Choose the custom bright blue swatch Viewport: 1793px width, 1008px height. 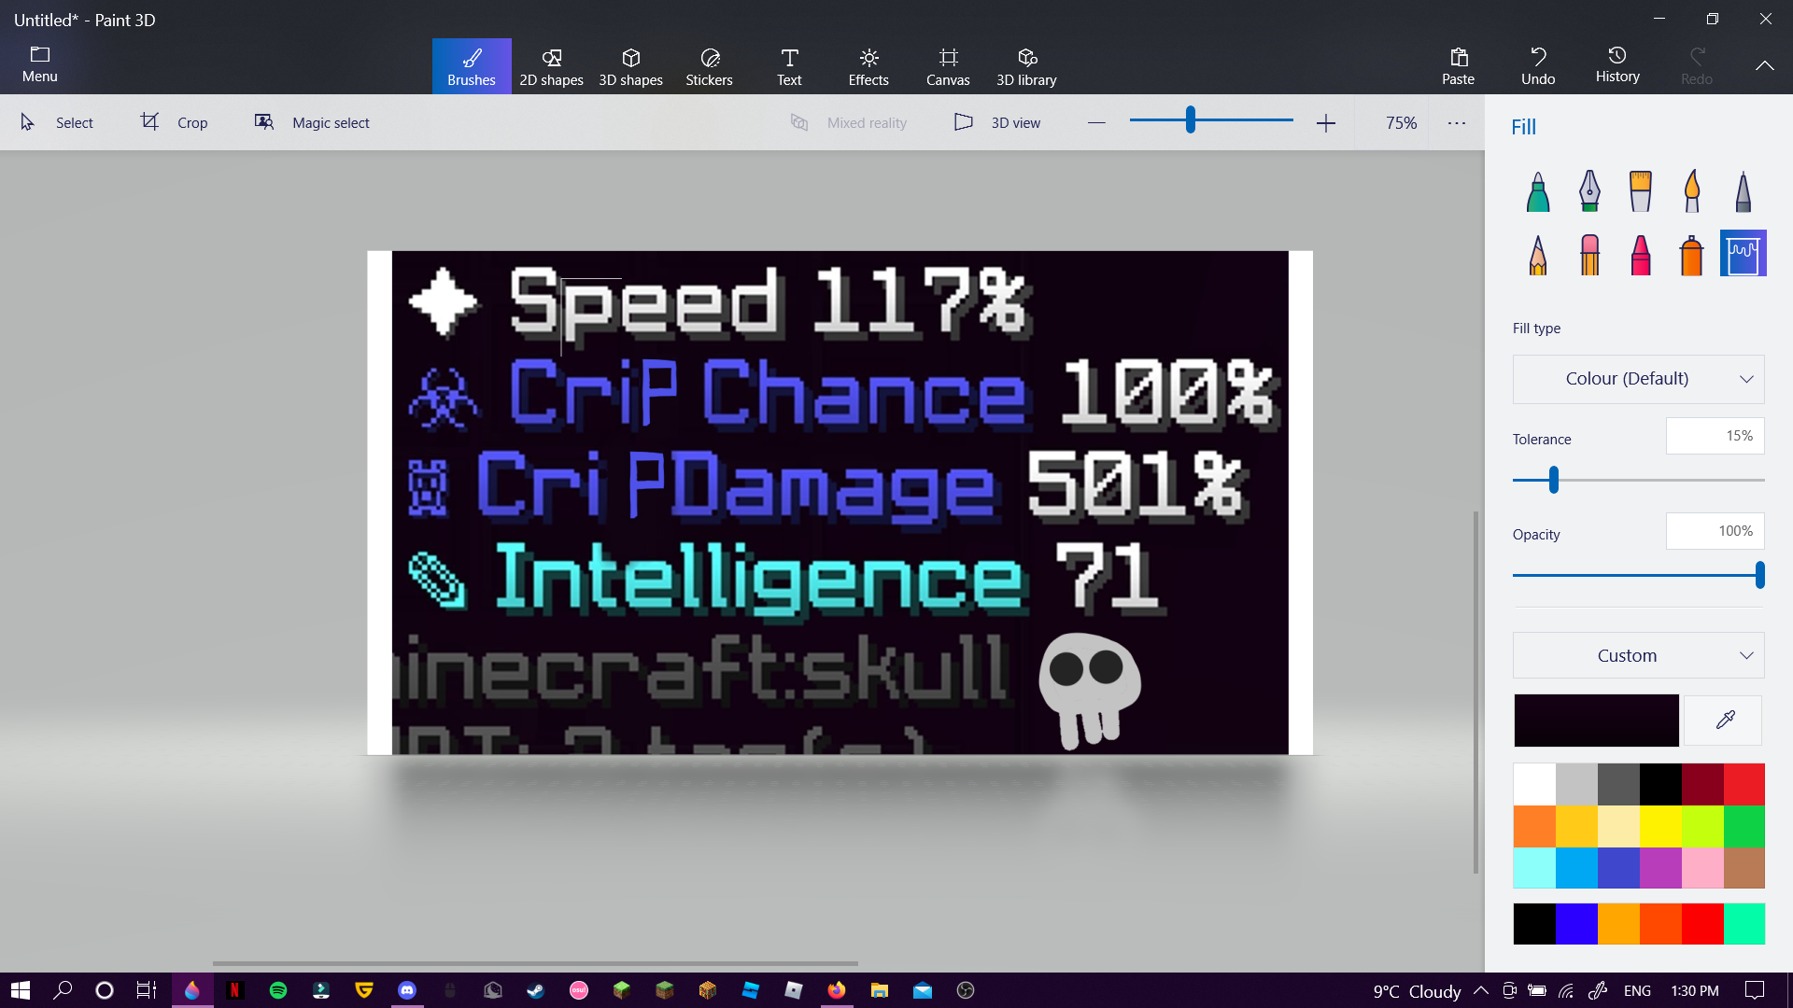click(x=1576, y=924)
